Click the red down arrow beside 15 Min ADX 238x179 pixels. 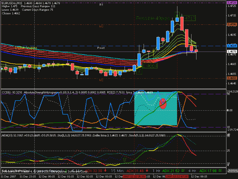[x=147, y=171]
